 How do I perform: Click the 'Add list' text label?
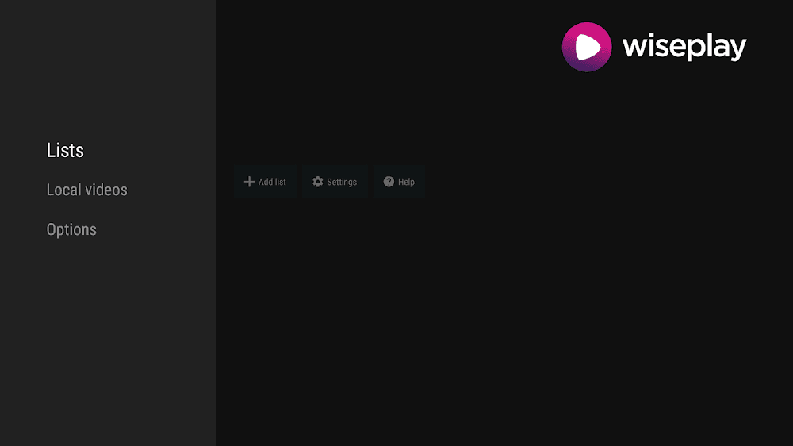pyautogui.click(x=272, y=183)
